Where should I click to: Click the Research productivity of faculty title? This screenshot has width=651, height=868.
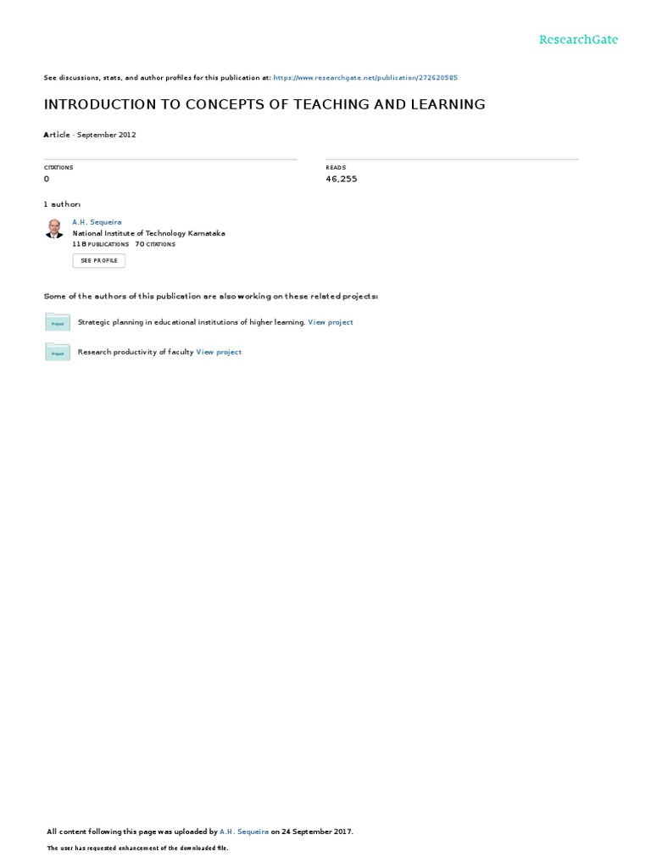(136, 352)
